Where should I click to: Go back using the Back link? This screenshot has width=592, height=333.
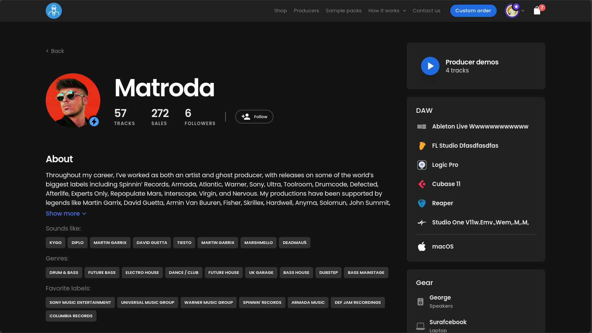55,51
